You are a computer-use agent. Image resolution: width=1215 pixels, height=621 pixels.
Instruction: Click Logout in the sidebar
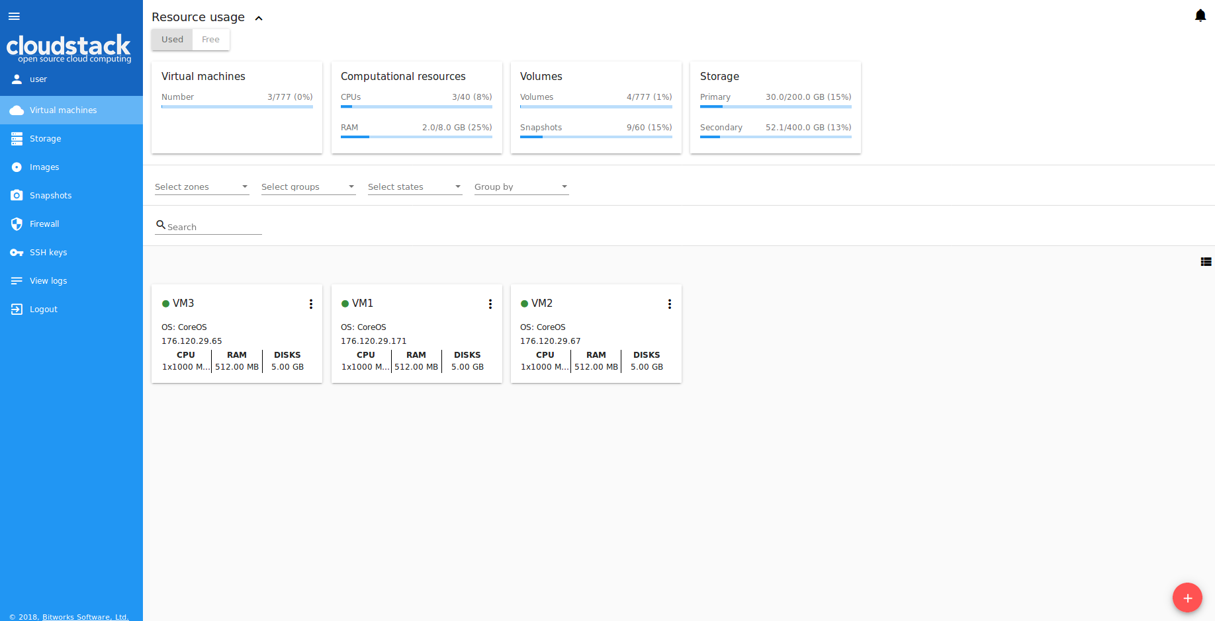tap(43, 310)
